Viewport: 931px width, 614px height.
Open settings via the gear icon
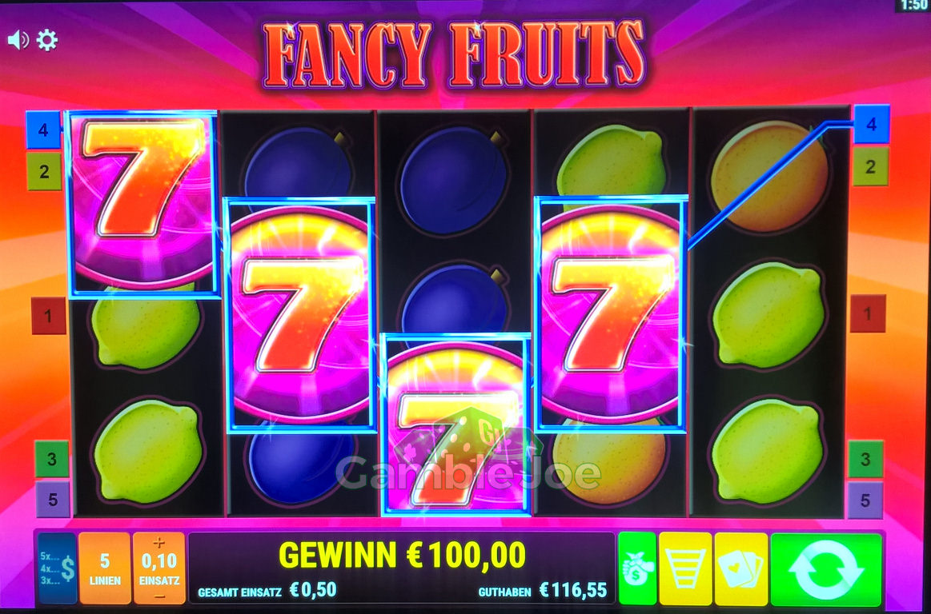(47, 40)
